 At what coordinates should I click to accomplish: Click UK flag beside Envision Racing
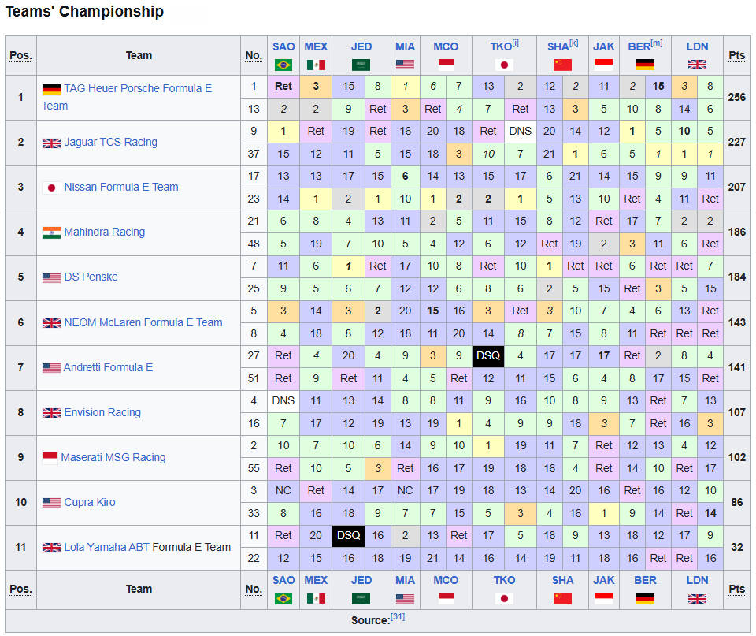click(x=52, y=413)
